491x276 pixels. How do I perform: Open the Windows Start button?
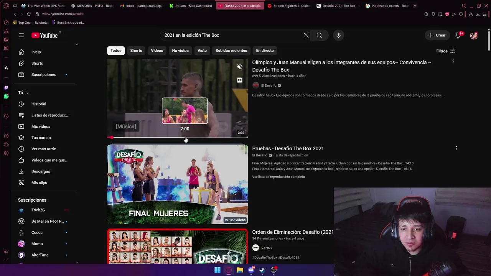[x=217, y=270]
